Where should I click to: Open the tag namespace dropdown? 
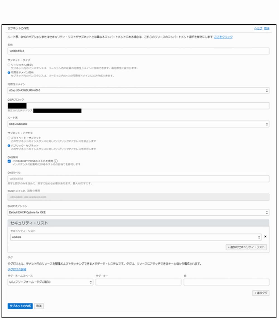point(50,282)
